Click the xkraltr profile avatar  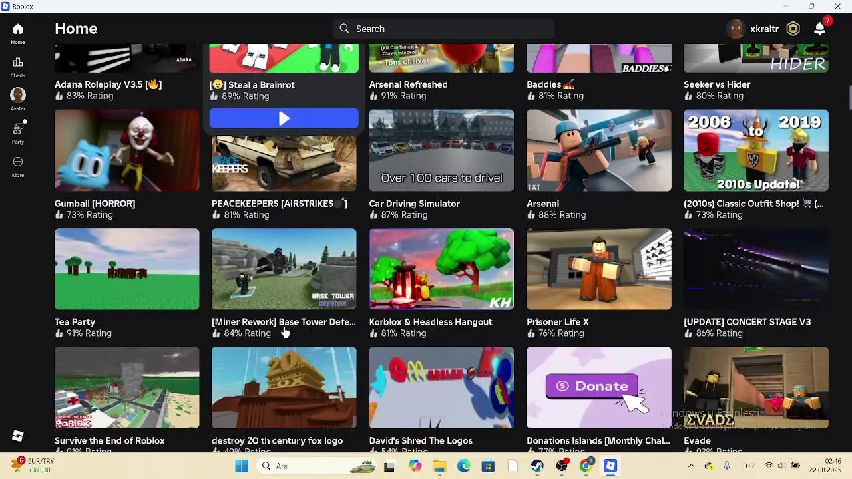click(736, 29)
